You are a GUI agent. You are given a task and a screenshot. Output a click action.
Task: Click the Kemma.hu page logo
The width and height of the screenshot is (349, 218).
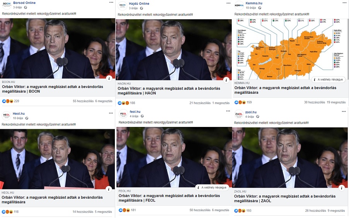tap(239, 5)
